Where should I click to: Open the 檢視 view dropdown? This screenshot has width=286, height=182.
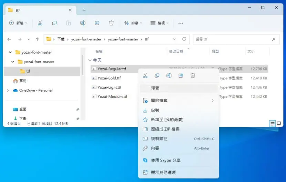pyautogui.click(x=159, y=23)
